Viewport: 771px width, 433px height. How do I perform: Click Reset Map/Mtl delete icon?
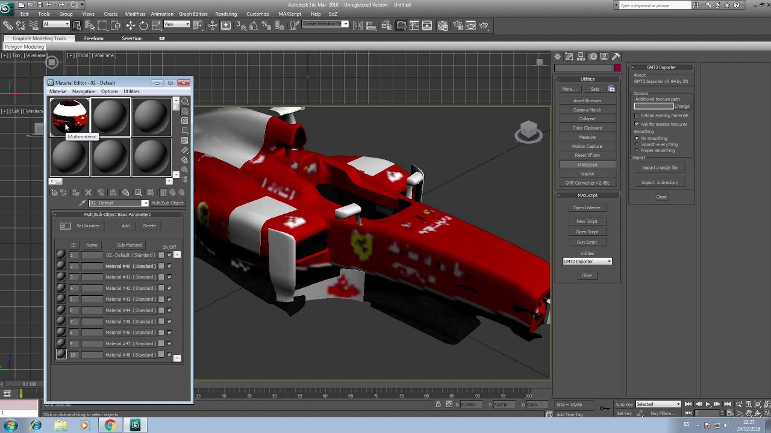88,192
